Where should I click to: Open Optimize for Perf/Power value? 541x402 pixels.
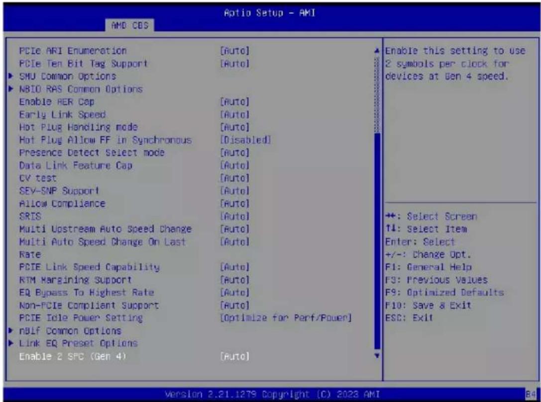pos(286,318)
